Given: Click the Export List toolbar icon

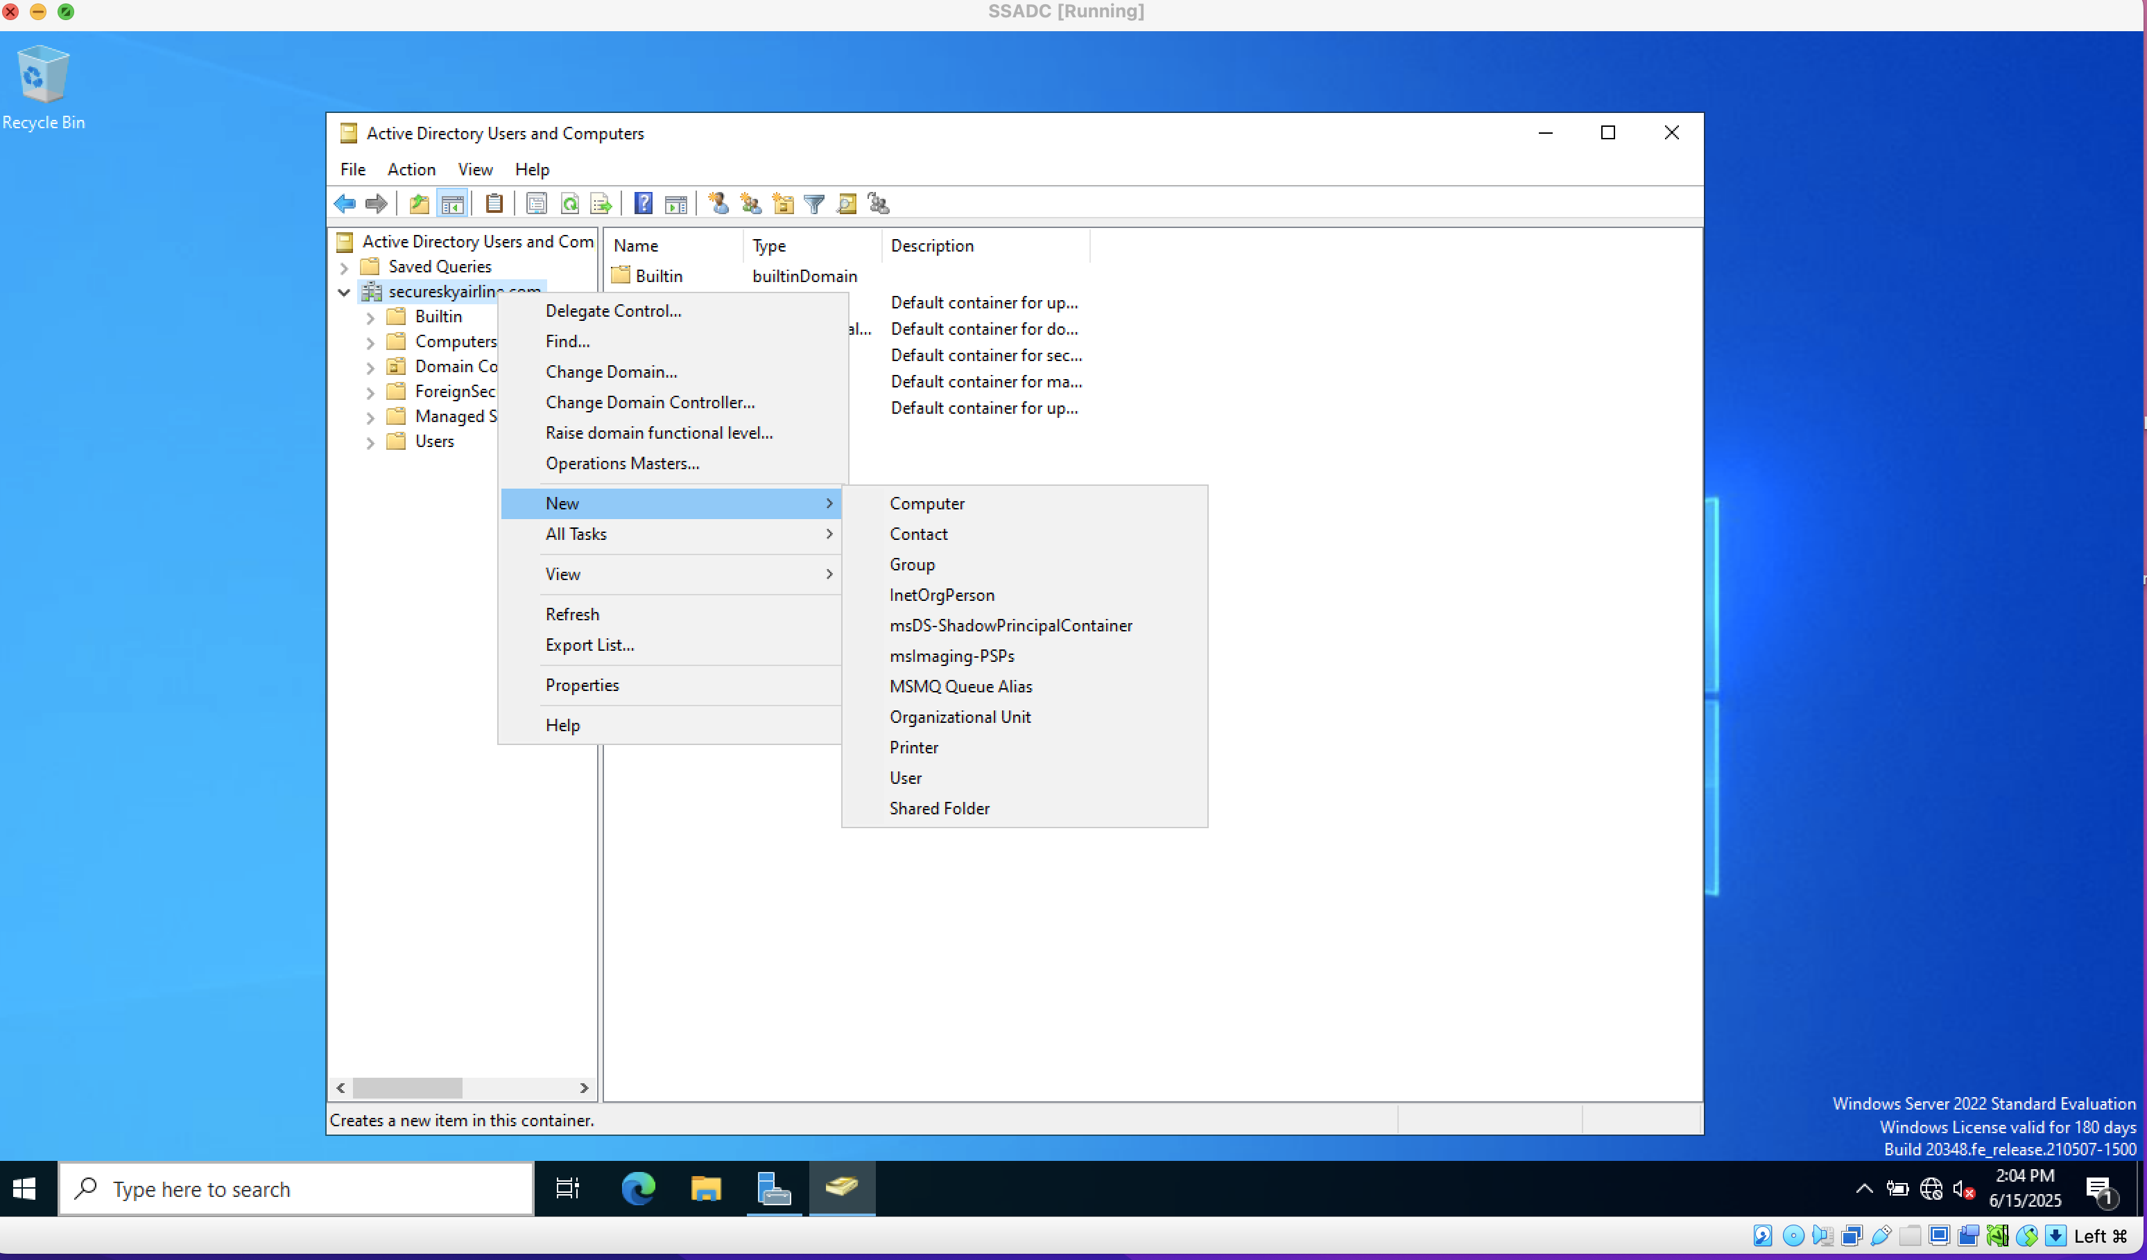Looking at the screenshot, I should 601,204.
